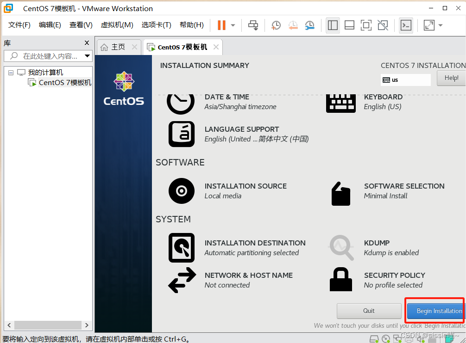Screen dimensions: 466x343
Task: Toggle the thumbnail bar view icon
Action: [349, 25]
